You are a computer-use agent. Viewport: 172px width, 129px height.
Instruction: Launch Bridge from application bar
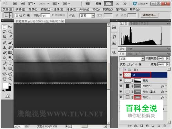pos(15,3)
